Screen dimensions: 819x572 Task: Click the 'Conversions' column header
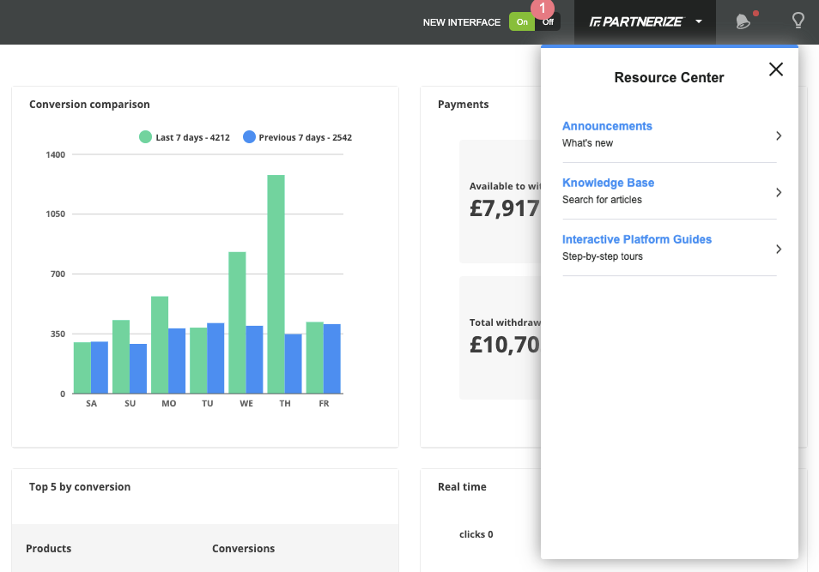(x=244, y=549)
